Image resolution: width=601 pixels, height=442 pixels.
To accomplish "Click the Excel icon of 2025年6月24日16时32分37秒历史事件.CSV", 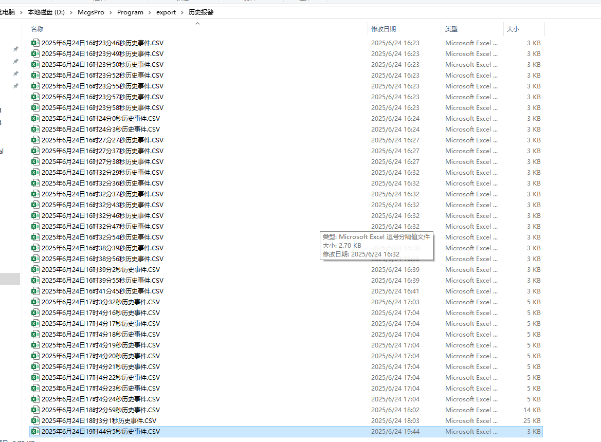I will pyautogui.click(x=35, y=194).
